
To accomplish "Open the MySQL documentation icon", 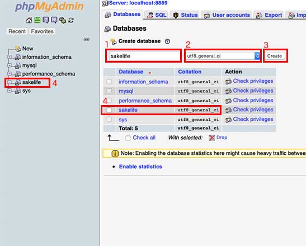I will (x=54, y=20).
